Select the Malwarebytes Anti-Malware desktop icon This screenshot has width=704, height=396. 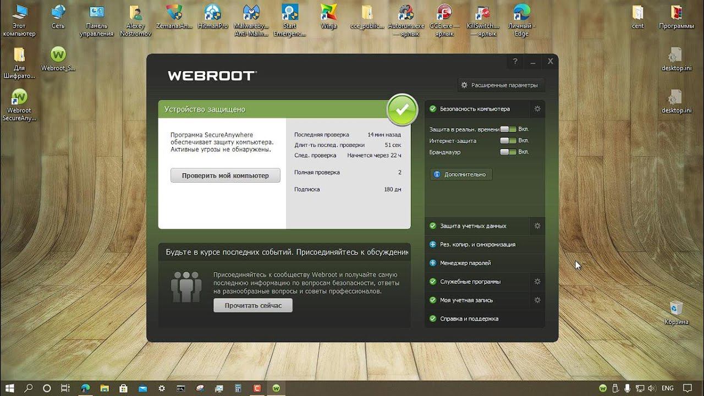[250, 21]
